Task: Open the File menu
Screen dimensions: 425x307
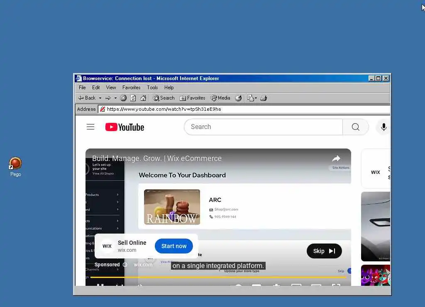Action: click(x=82, y=88)
